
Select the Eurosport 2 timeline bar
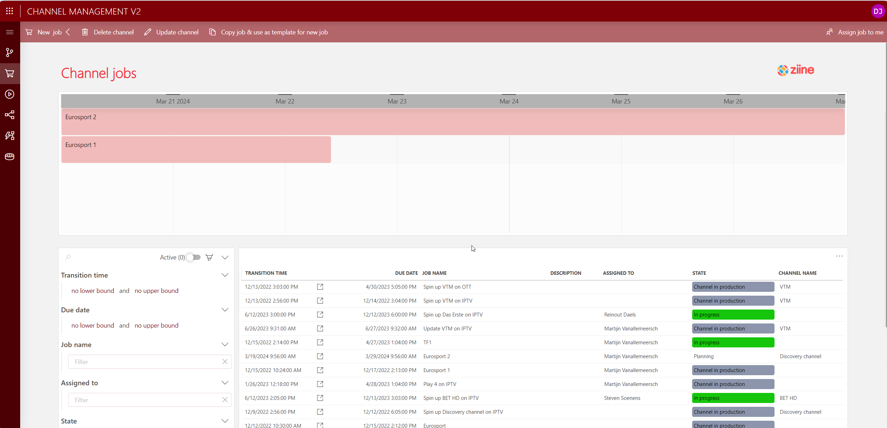[x=453, y=122]
